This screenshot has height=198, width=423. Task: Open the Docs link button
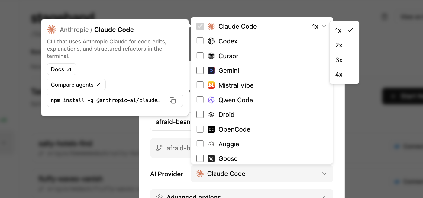[x=61, y=69]
